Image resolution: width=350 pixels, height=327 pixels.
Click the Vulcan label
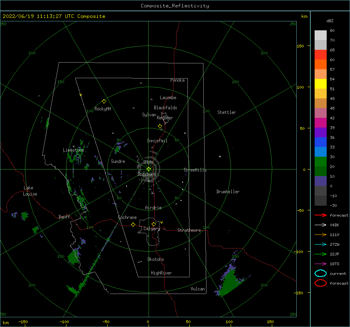tap(198, 289)
